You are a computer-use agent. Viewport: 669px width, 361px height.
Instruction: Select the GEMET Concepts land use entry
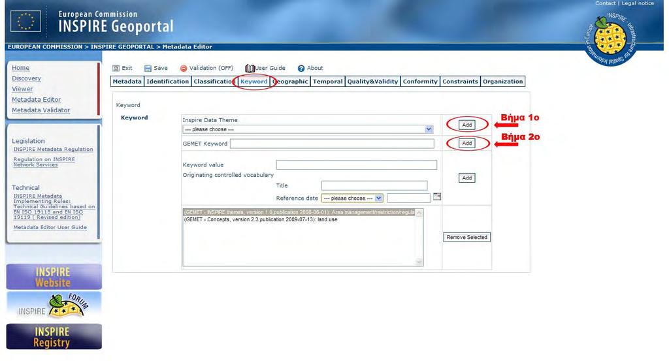pos(261,219)
